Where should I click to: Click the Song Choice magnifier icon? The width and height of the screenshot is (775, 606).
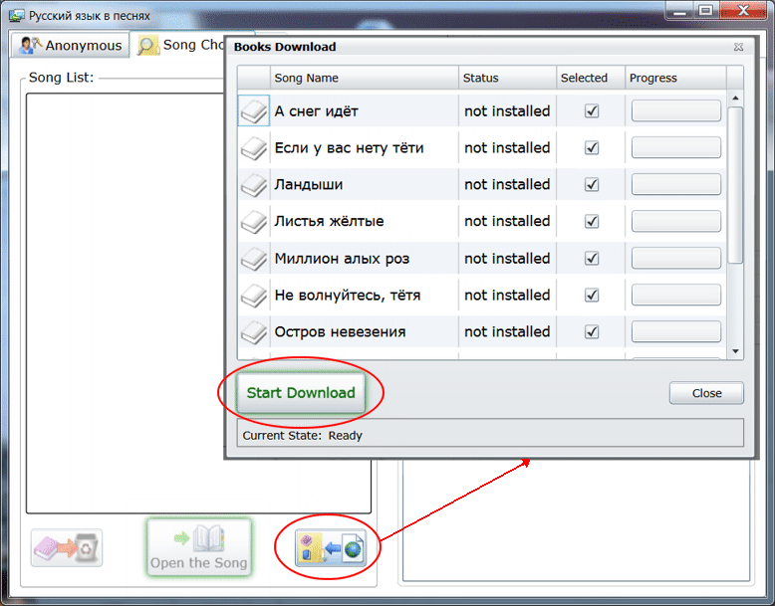coord(147,45)
